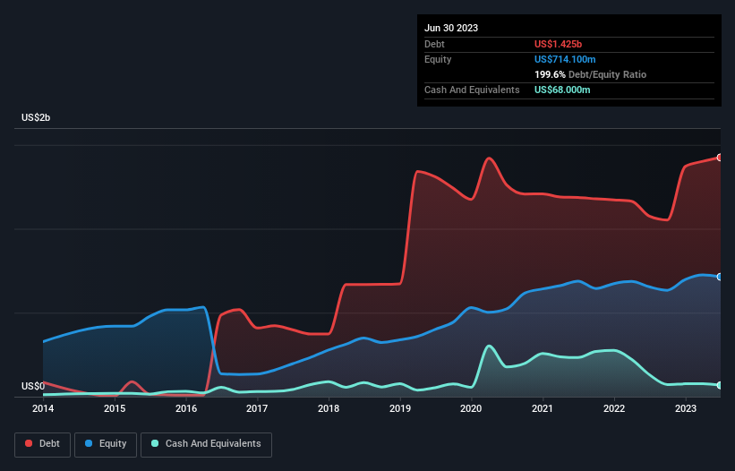Screen dimensions: 735x471
Task: Click the US$1.425b debt value
Action: tap(558, 44)
